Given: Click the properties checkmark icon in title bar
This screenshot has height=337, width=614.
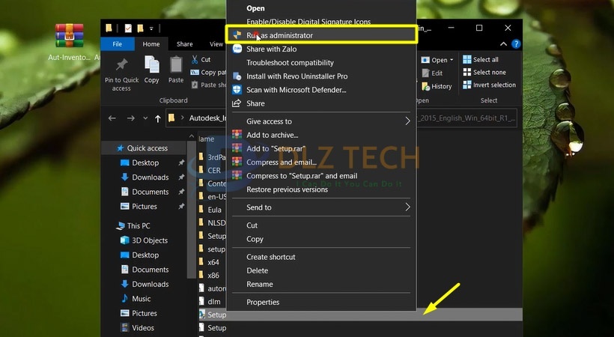Looking at the screenshot, I should tap(128, 28).
